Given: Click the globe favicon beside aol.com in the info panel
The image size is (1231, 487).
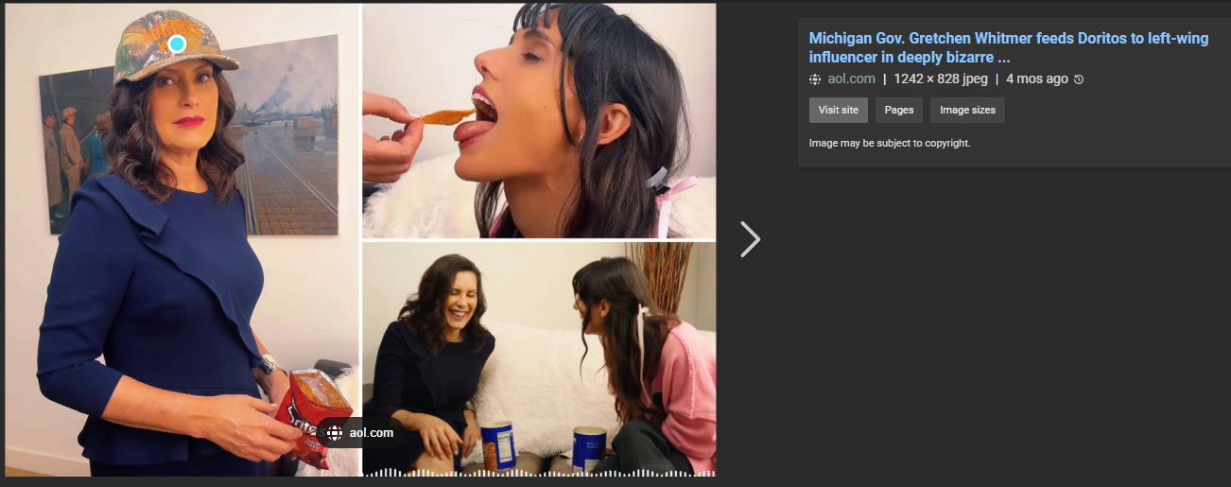Looking at the screenshot, I should [x=815, y=79].
